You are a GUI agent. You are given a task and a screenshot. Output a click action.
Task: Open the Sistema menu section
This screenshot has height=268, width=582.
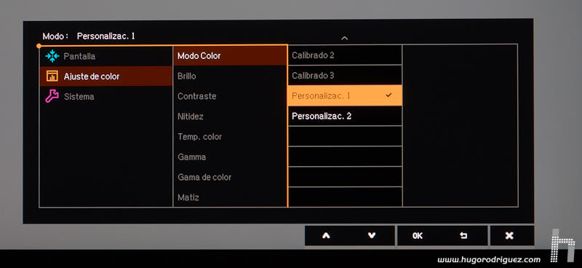(105, 97)
